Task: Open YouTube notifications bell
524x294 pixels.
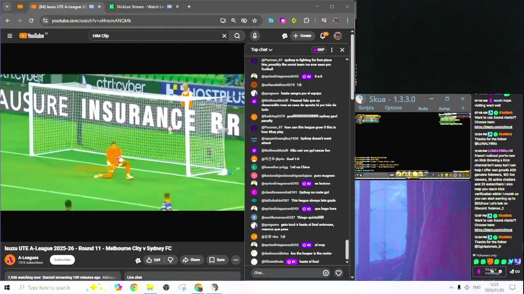Action: click(x=323, y=36)
